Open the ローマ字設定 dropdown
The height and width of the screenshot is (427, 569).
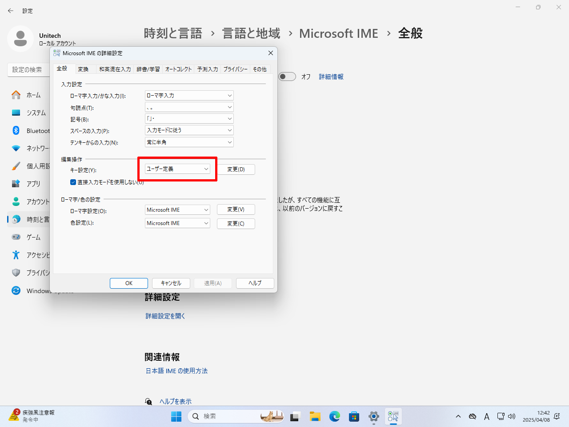pos(178,210)
